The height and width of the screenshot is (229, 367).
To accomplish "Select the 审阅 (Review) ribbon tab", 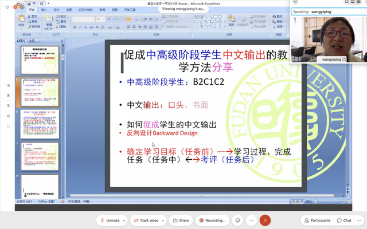I will [102, 10].
